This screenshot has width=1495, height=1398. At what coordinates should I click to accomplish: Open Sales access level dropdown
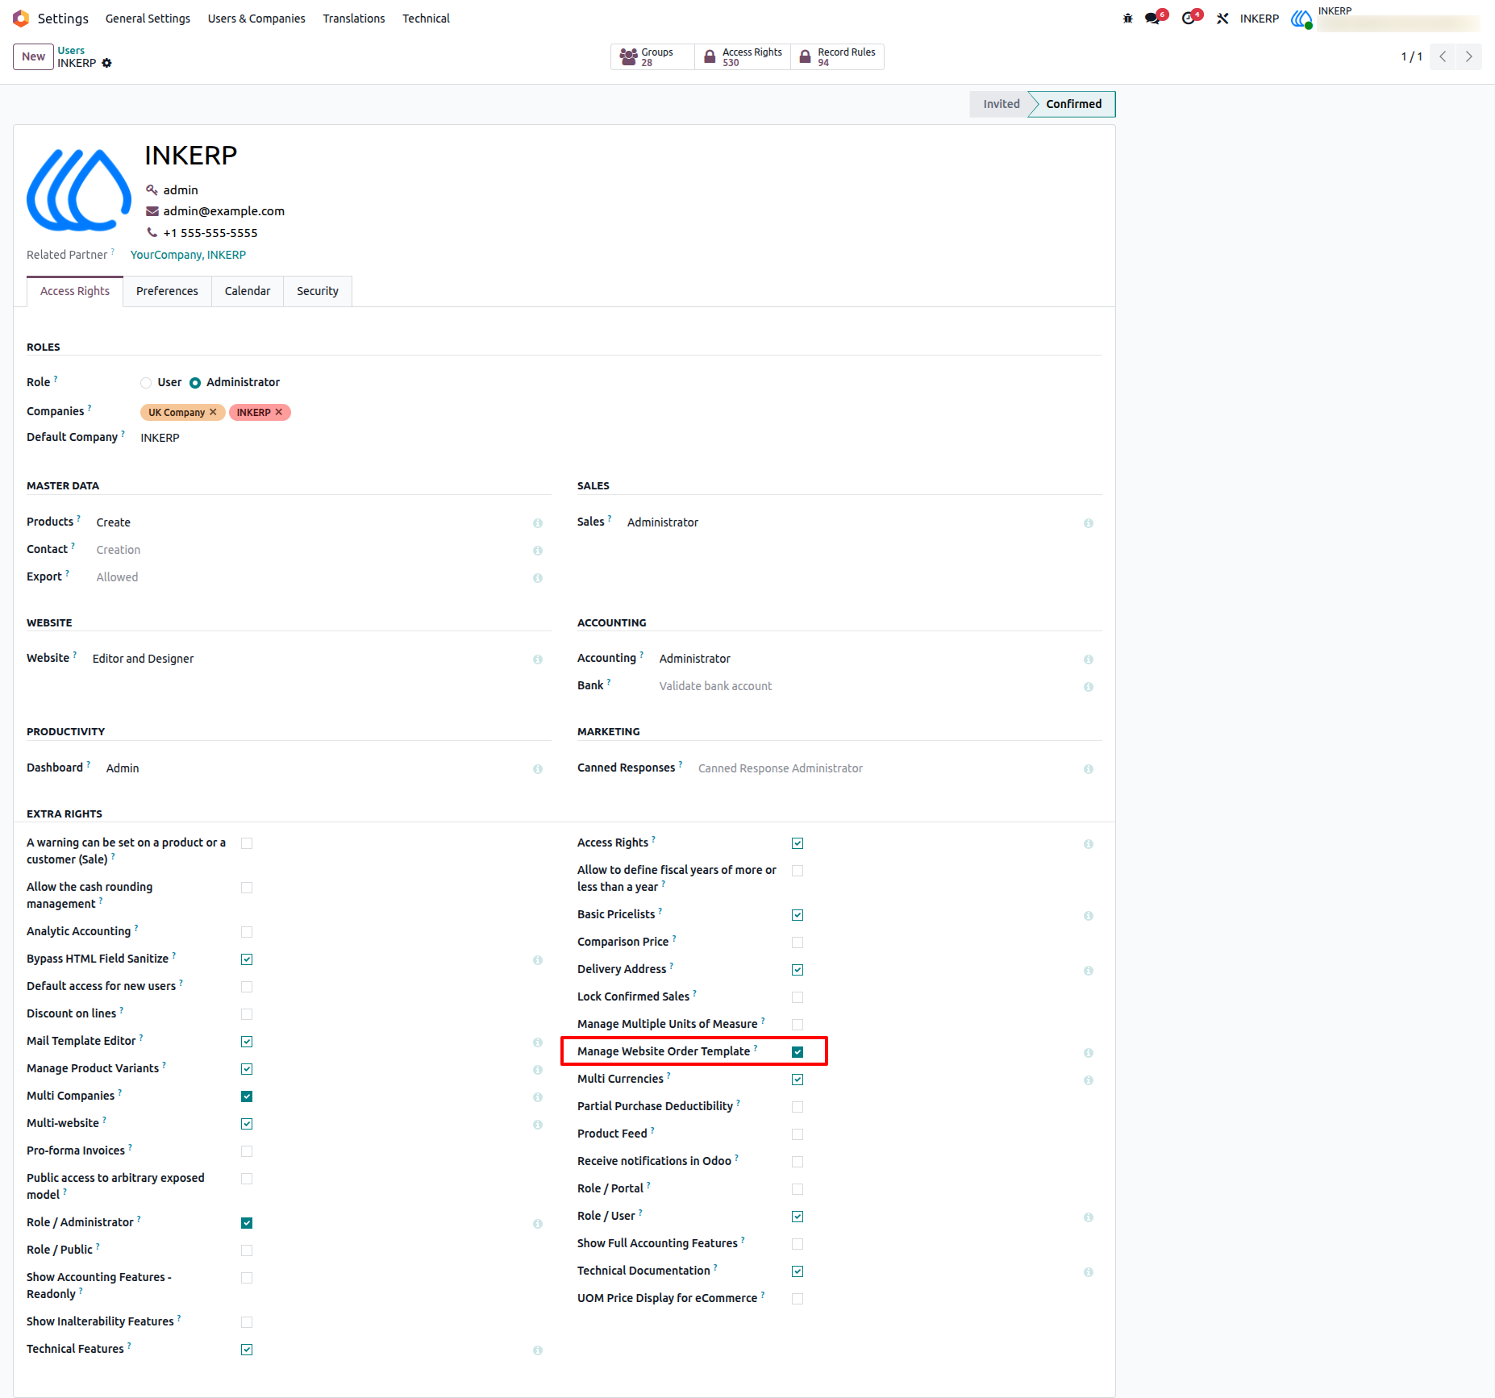click(851, 522)
